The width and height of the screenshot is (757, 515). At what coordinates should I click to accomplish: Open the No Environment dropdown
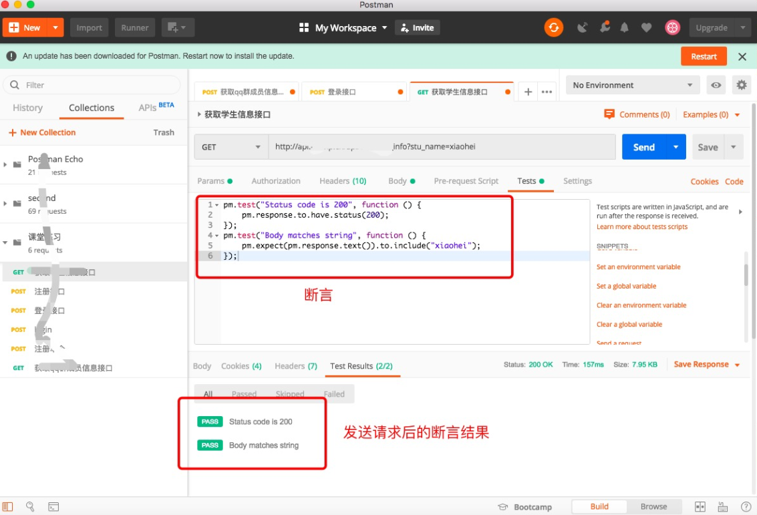[633, 85]
